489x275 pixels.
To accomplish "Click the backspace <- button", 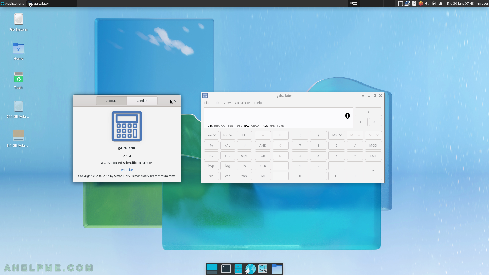I will click(368, 112).
